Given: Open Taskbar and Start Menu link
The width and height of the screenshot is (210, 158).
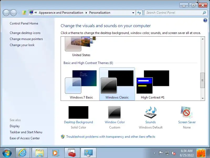Looking at the screenshot, I should point(26,132).
